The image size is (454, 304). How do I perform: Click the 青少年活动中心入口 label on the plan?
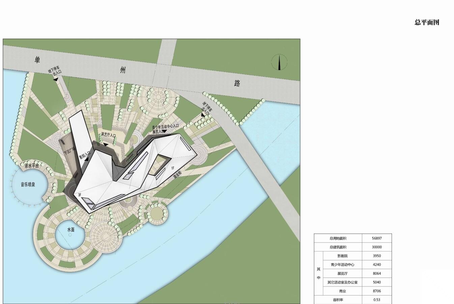click(x=165, y=127)
